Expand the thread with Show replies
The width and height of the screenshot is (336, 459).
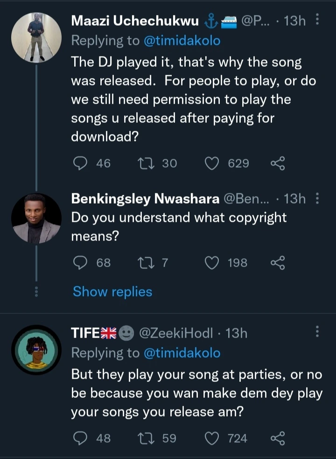pos(112,292)
